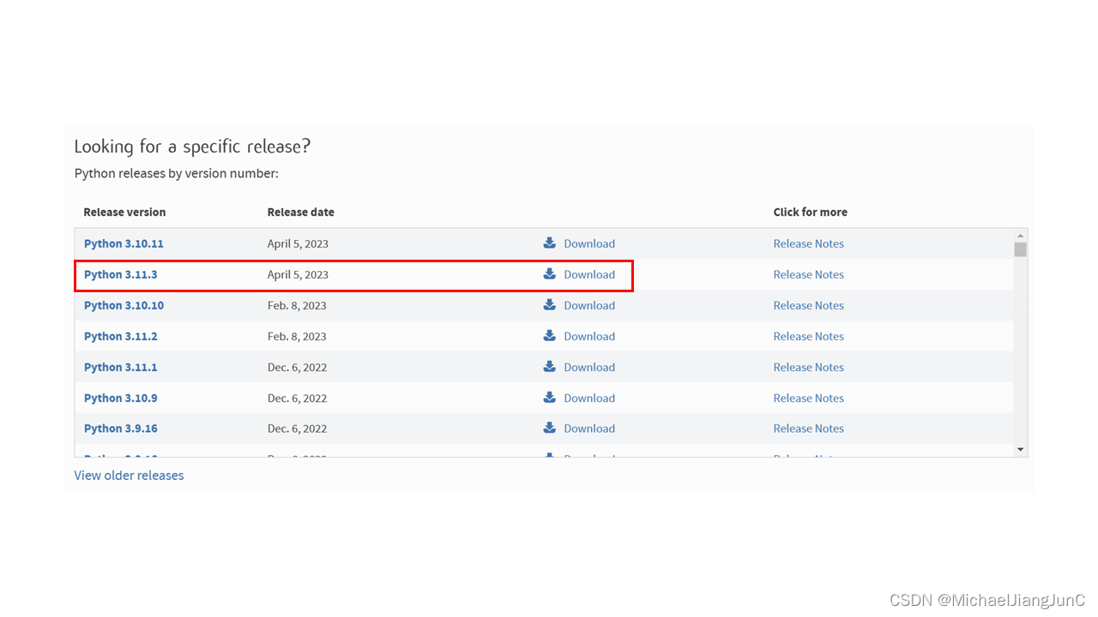Screen dimensions: 1098x617
Task: Click download icon for Python 3.10.10
Action: pos(550,304)
